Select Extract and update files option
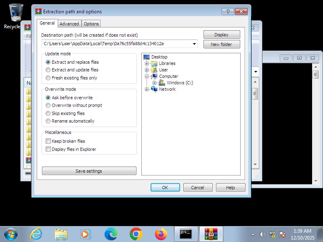 coord(48,70)
